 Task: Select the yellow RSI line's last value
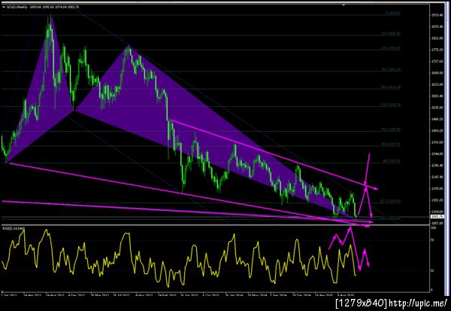pyautogui.click(x=356, y=276)
